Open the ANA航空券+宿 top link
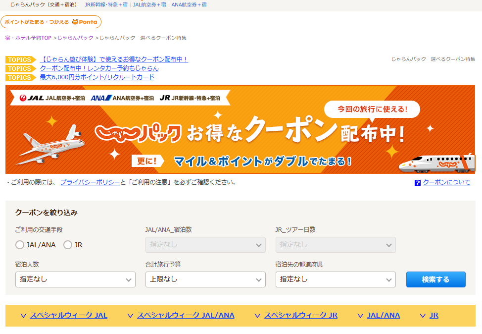This screenshot has height=334, width=482. (189, 4)
